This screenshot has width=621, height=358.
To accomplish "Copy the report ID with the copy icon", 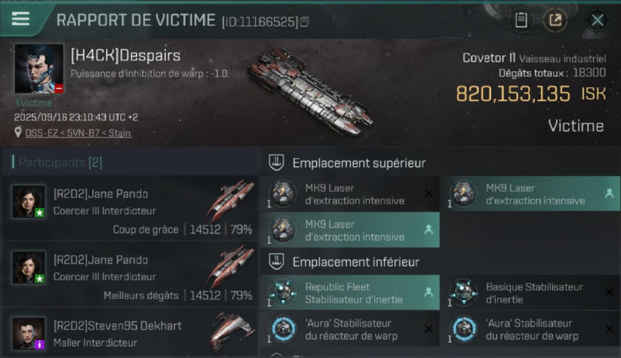I will coord(305,21).
